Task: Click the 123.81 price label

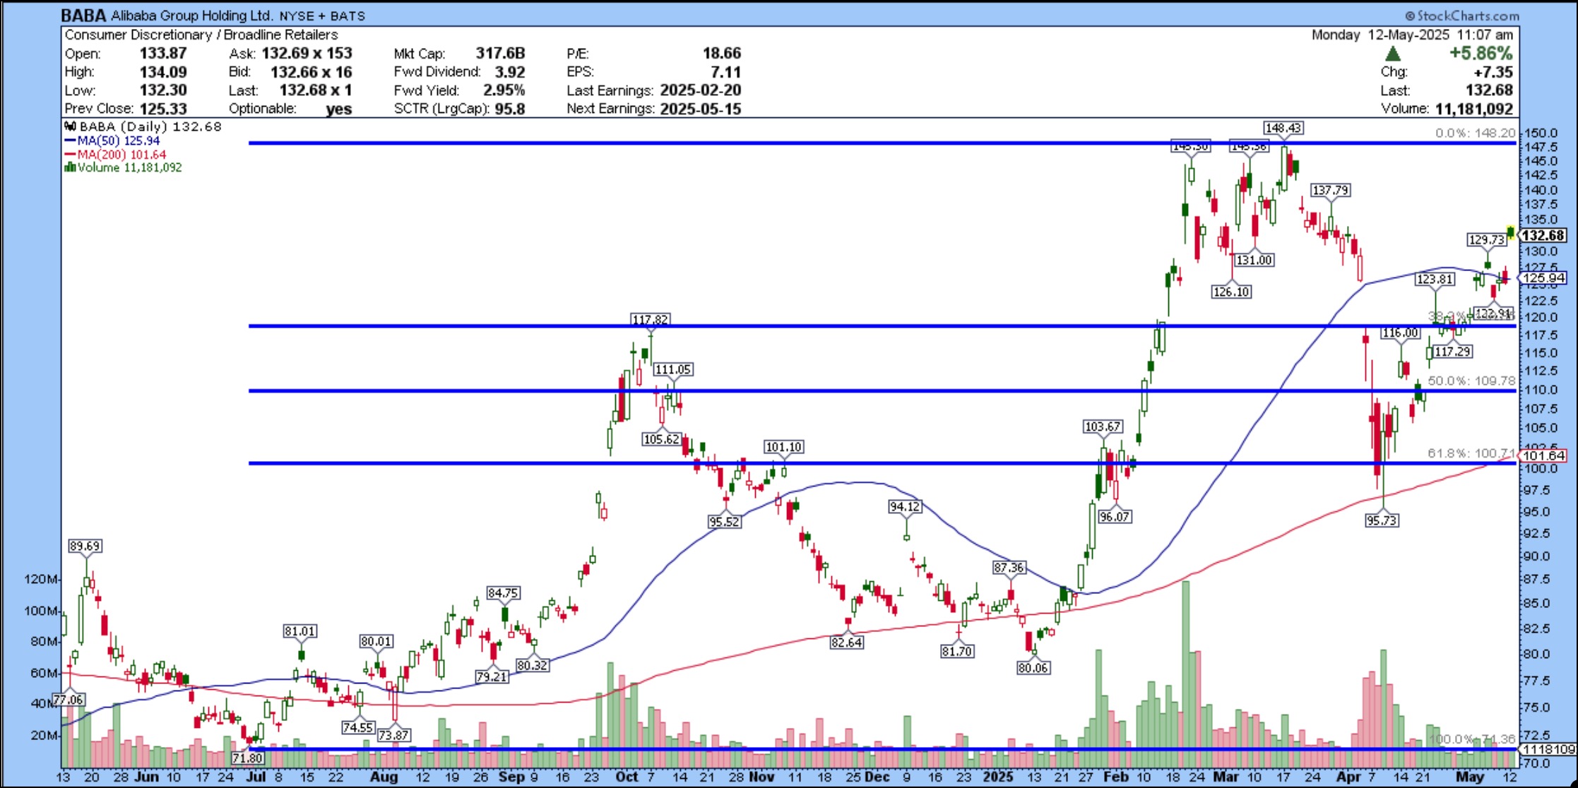Action: pyautogui.click(x=1435, y=279)
